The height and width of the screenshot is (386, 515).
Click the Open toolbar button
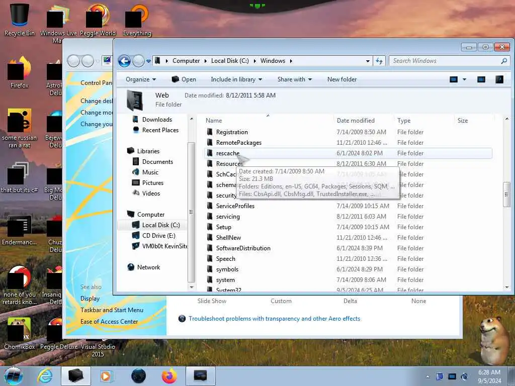[x=184, y=79]
